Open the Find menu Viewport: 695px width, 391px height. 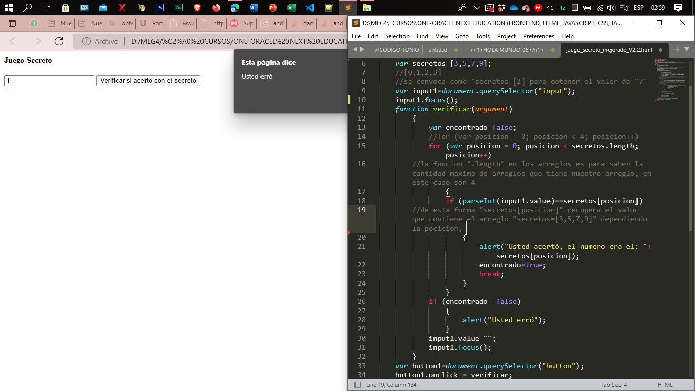(422, 36)
